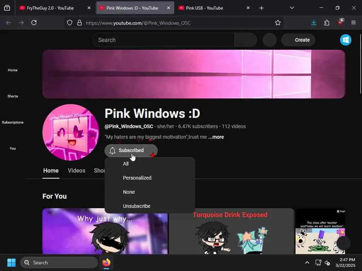Viewport: 362px width, 271px height.
Task: Click the Pink Windows channel profile picture
Action: pyautogui.click(x=71, y=132)
